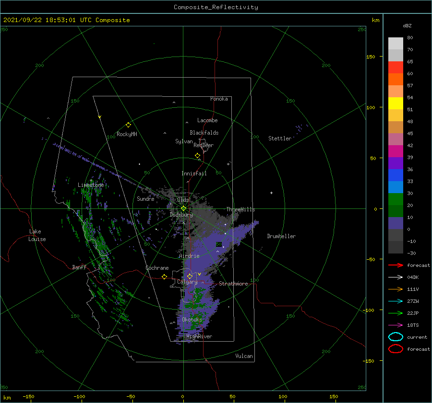Click the Sylvan label

click(x=184, y=141)
